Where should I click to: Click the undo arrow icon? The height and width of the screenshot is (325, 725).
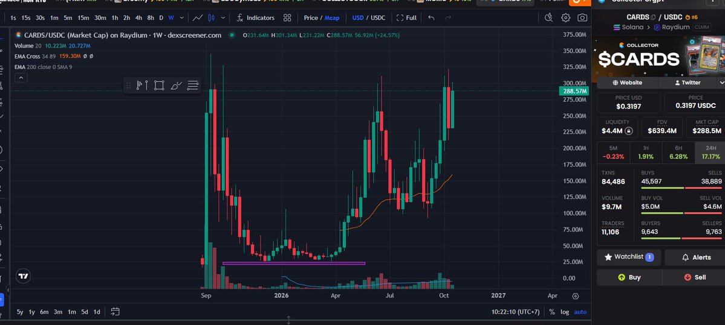pos(431,17)
